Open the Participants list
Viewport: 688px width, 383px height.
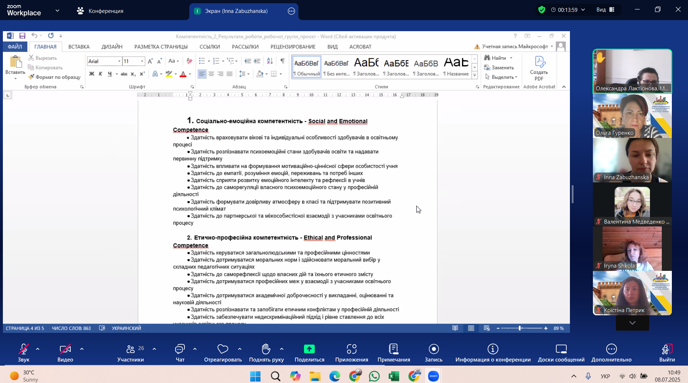click(x=131, y=353)
